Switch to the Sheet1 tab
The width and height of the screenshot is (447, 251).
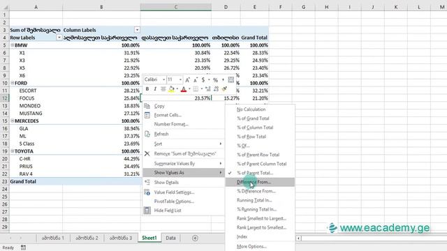[x=149, y=238]
